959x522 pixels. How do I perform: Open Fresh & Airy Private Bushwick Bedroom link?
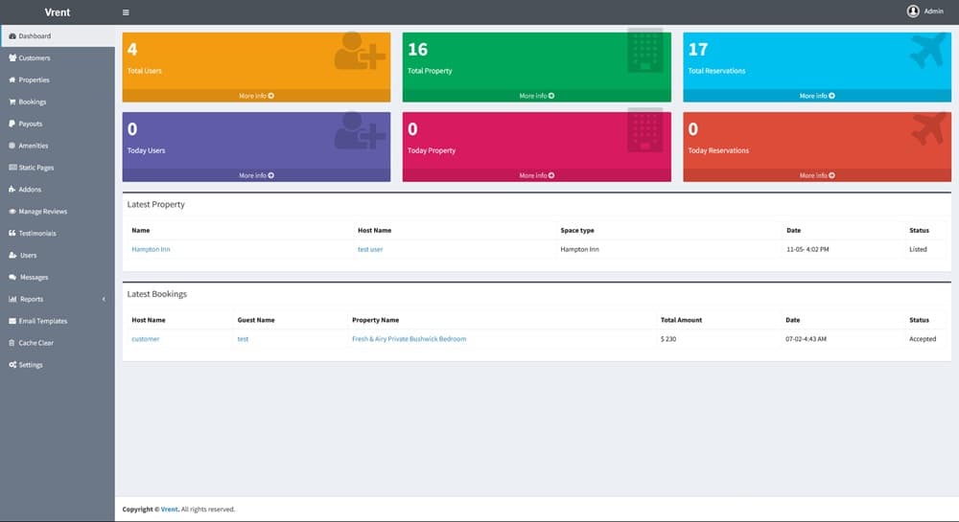(x=409, y=339)
